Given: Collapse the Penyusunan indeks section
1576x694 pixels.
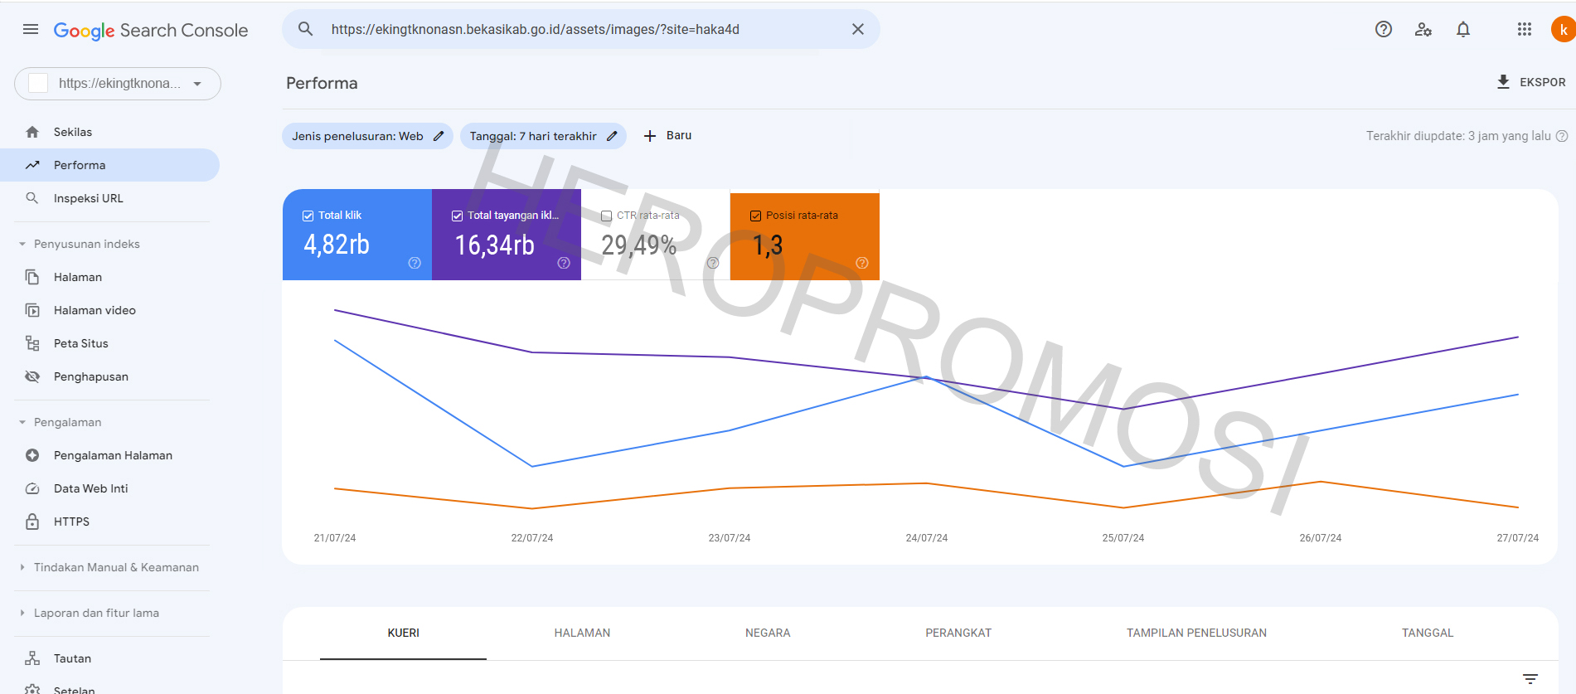Looking at the screenshot, I should click(22, 244).
